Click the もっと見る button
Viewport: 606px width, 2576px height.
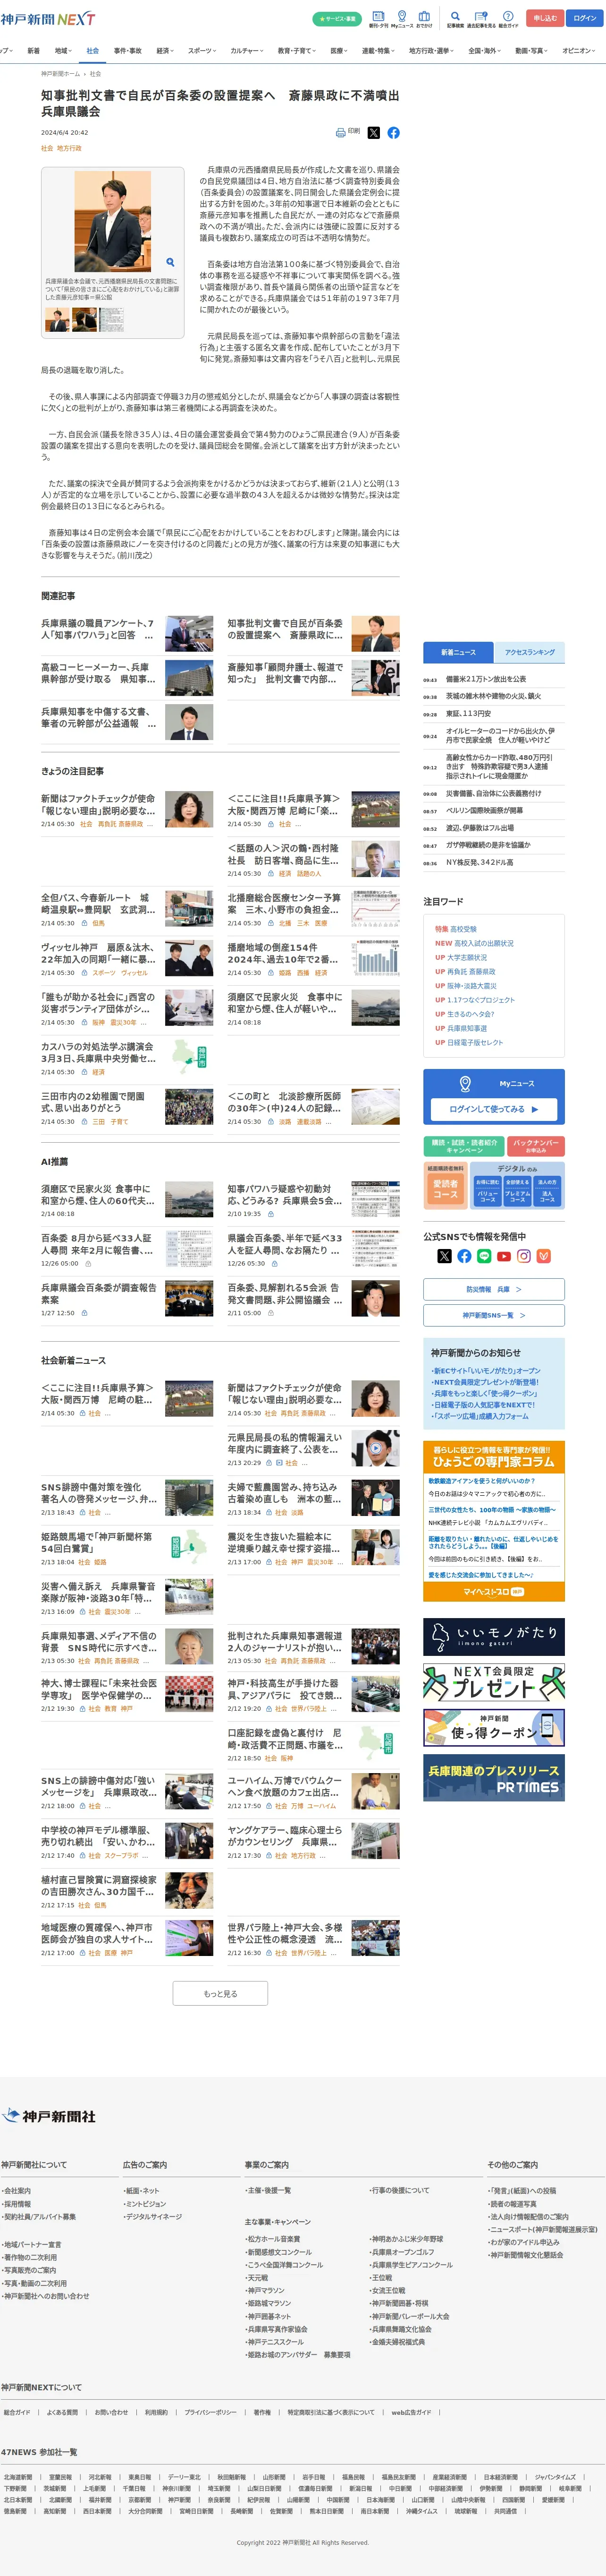click(220, 1994)
